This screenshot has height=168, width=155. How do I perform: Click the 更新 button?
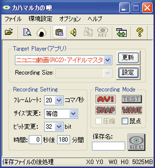(x=128, y=58)
